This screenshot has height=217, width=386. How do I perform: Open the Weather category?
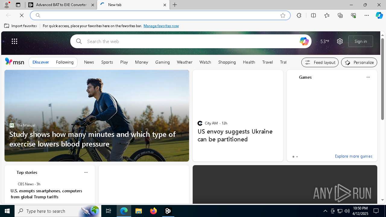(185, 62)
